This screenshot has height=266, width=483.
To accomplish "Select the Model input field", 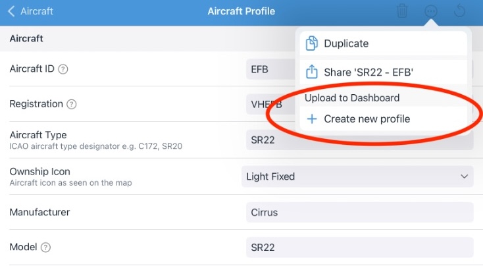I will tap(359, 248).
